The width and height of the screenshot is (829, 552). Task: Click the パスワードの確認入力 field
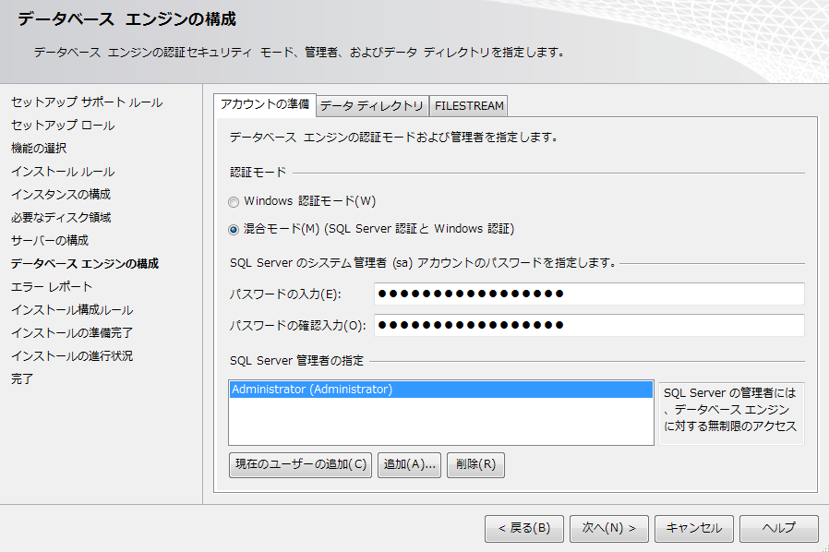[x=589, y=325]
